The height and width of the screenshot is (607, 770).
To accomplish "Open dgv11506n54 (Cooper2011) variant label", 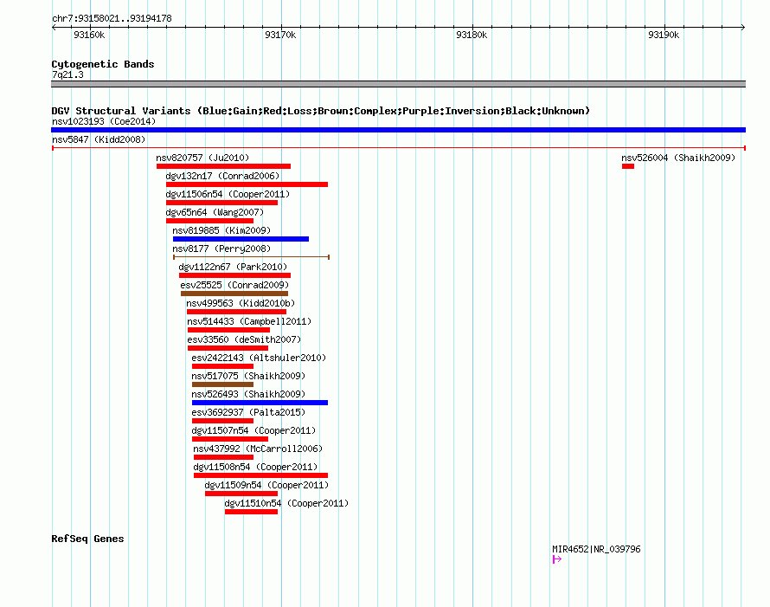I will tap(228, 194).
